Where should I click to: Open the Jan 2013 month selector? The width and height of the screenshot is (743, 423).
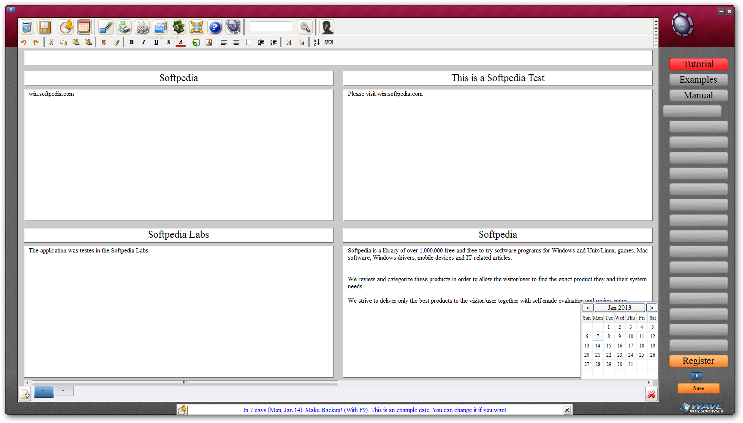(x=620, y=308)
